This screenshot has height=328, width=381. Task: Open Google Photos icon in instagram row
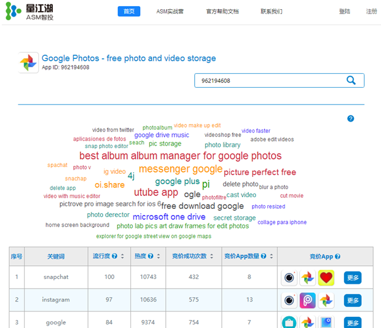click(326, 300)
